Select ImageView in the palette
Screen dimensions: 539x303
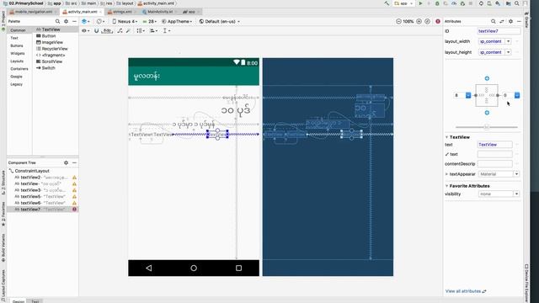click(x=50, y=42)
